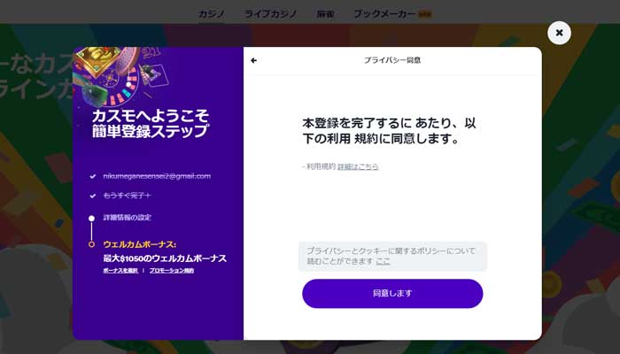Select the 詳細情報の設定 step text
The width and height of the screenshot is (620, 354).
(x=128, y=218)
